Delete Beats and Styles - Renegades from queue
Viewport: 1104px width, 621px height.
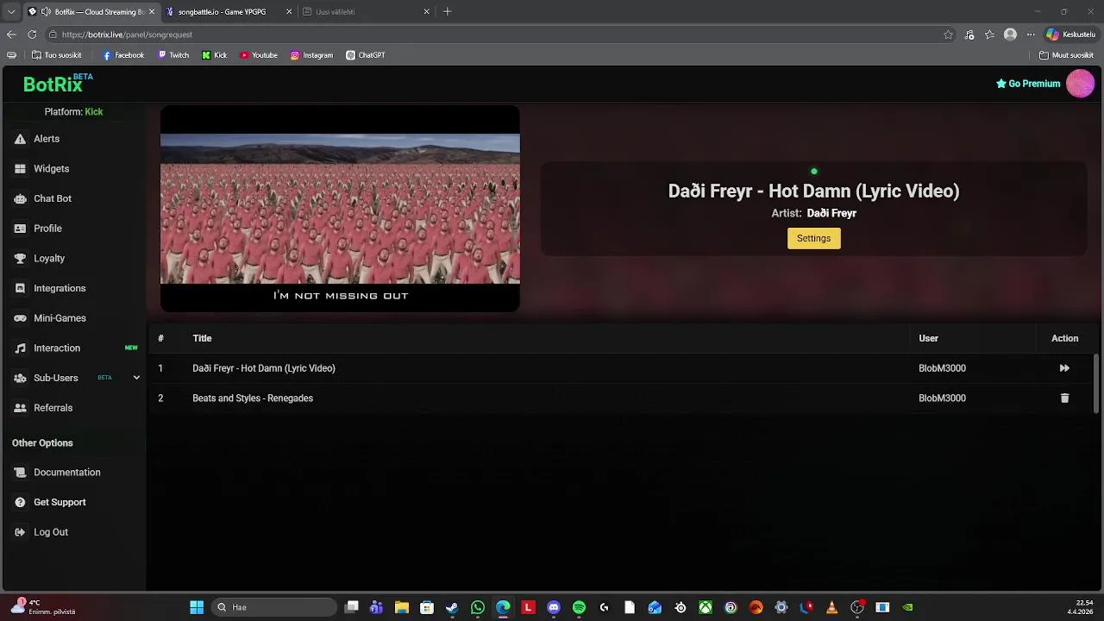click(1064, 398)
